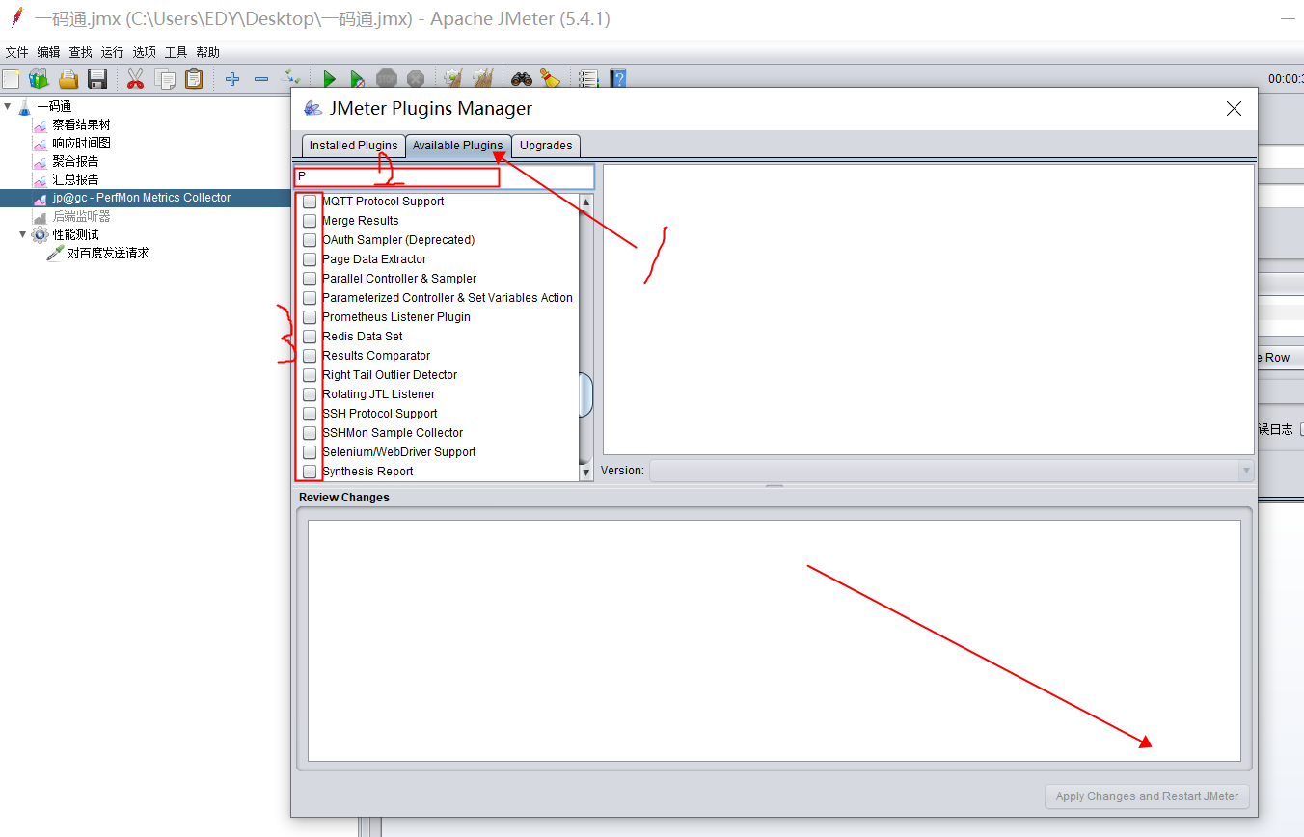Tick the Prometheus Listener Plugin checkbox
Screen dimensions: 1304x837
coord(310,317)
